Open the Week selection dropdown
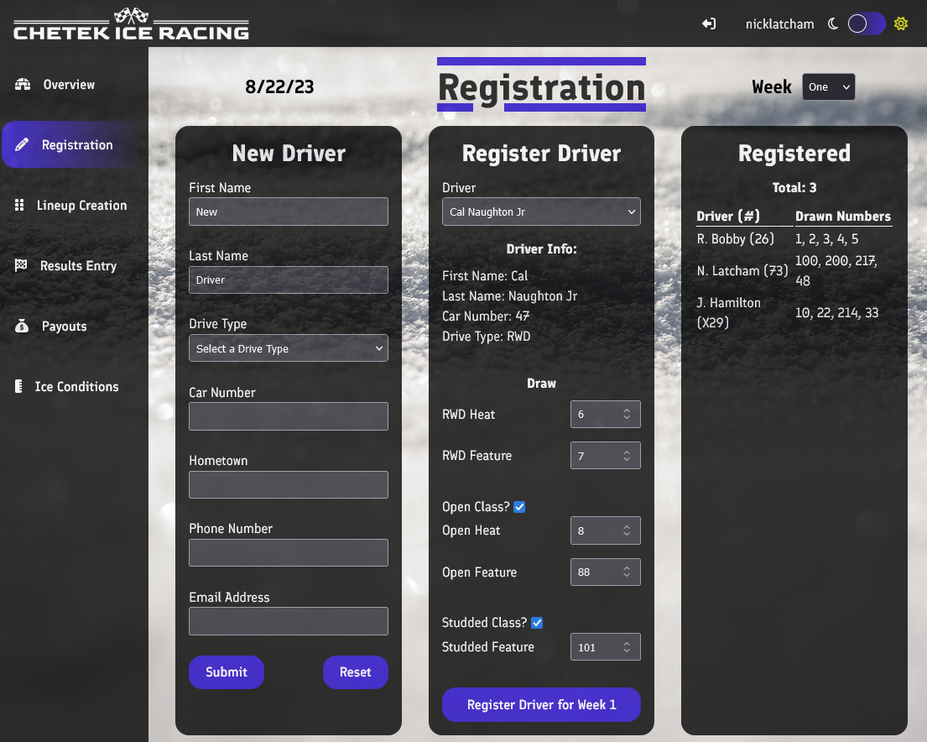Image resolution: width=927 pixels, height=742 pixels. 828,86
